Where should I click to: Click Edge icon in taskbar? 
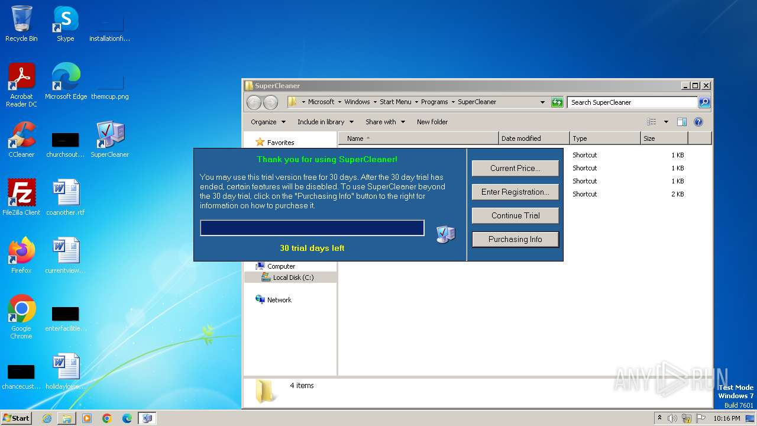tap(127, 418)
